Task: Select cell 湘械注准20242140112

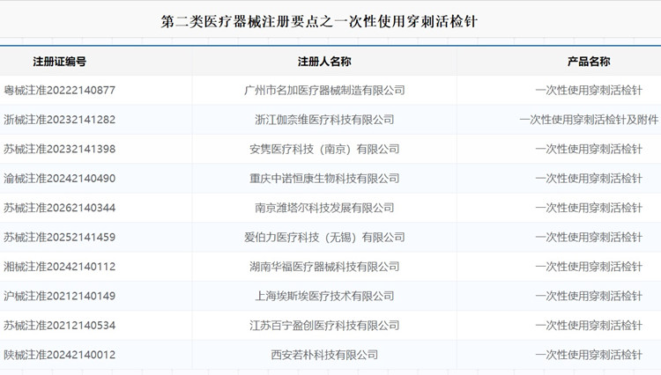Action: (59, 267)
